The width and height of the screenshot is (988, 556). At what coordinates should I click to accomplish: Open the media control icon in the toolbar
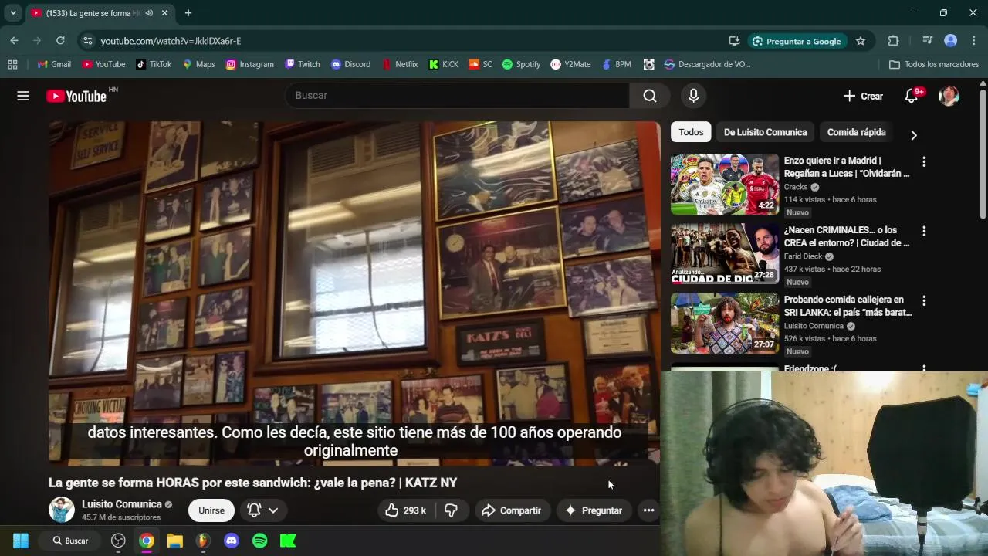[x=928, y=41]
